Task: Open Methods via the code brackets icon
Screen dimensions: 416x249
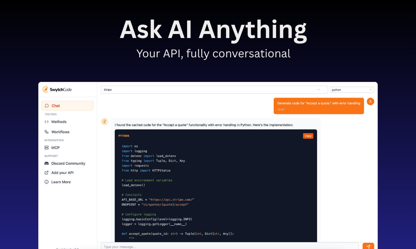Action: [x=46, y=122]
